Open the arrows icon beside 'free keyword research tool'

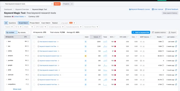click(x=58, y=42)
